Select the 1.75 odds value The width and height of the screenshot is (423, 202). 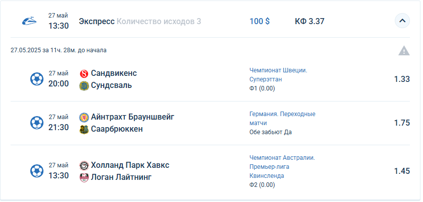402,123
